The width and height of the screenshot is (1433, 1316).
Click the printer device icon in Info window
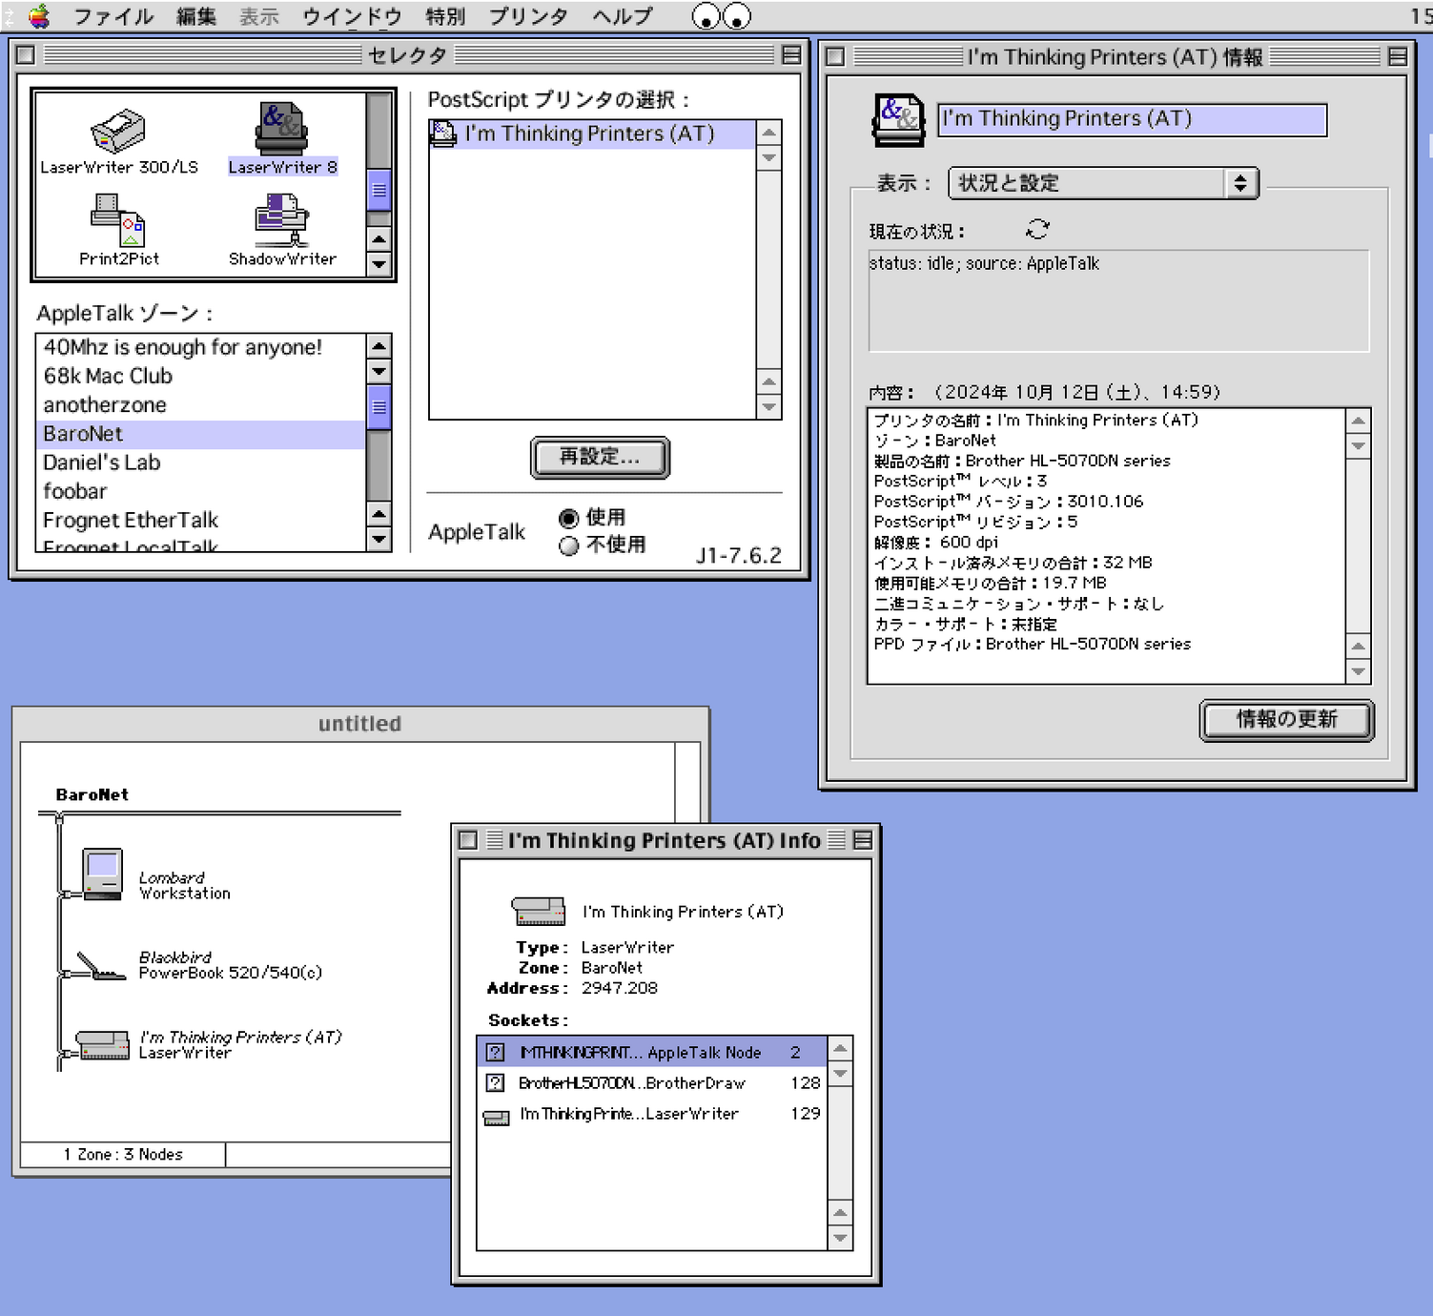[x=539, y=911]
